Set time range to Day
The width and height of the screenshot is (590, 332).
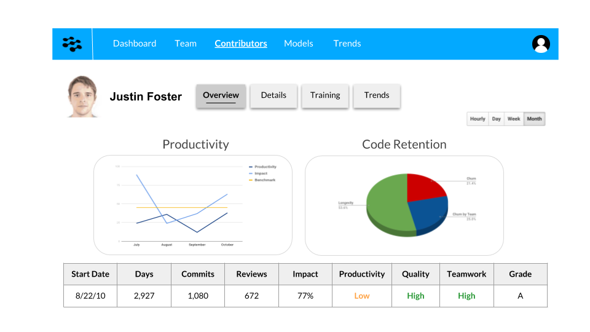point(497,119)
